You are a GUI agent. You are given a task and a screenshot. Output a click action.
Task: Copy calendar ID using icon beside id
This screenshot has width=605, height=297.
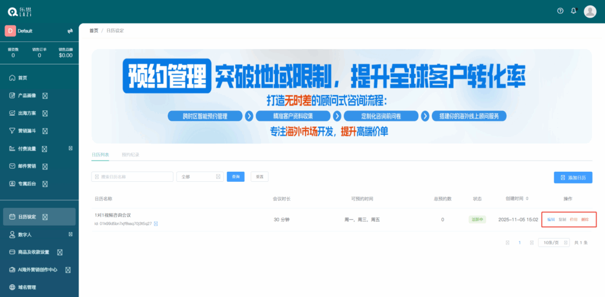tap(156, 224)
